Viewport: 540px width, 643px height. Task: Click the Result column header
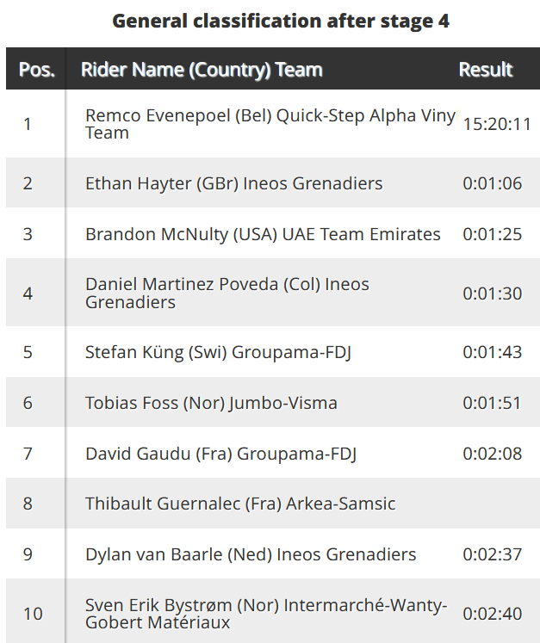coord(486,70)
